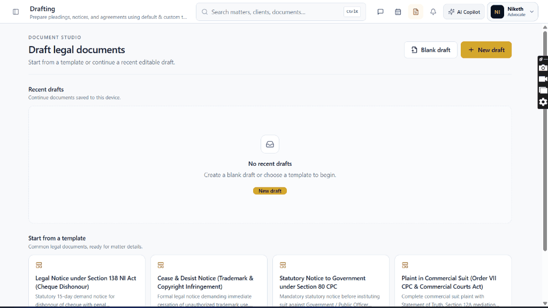Click the 'No recent drafts' text
Screen dimensions: 548x308
tap(270, 164)
